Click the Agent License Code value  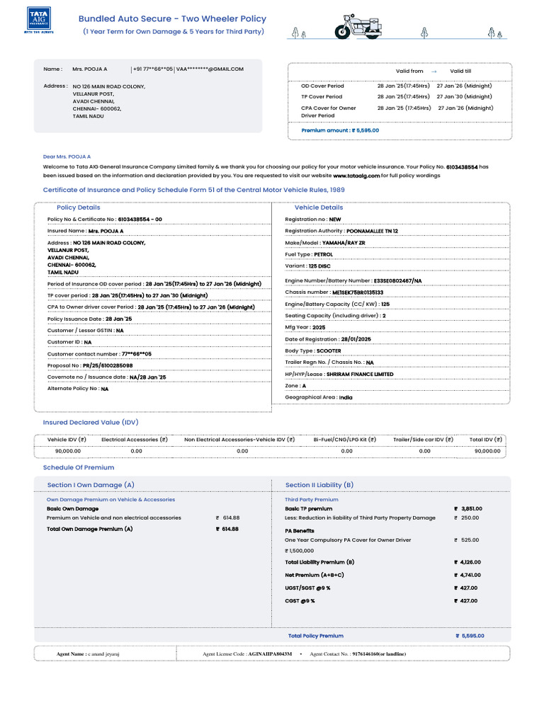coord(270,654)
